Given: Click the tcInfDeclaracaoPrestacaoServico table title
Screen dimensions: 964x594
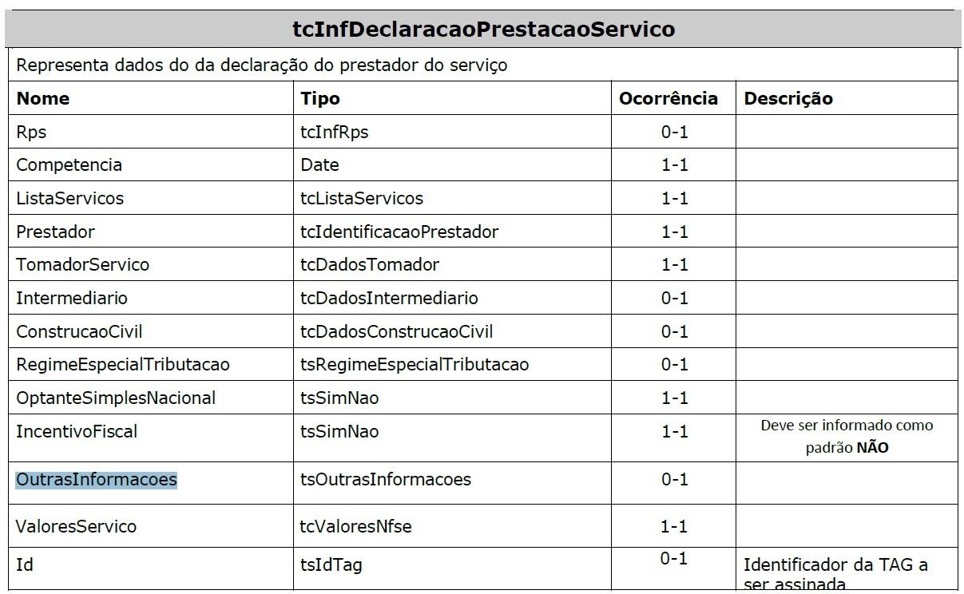Looking at the screenshot, I should pos(483,30).
